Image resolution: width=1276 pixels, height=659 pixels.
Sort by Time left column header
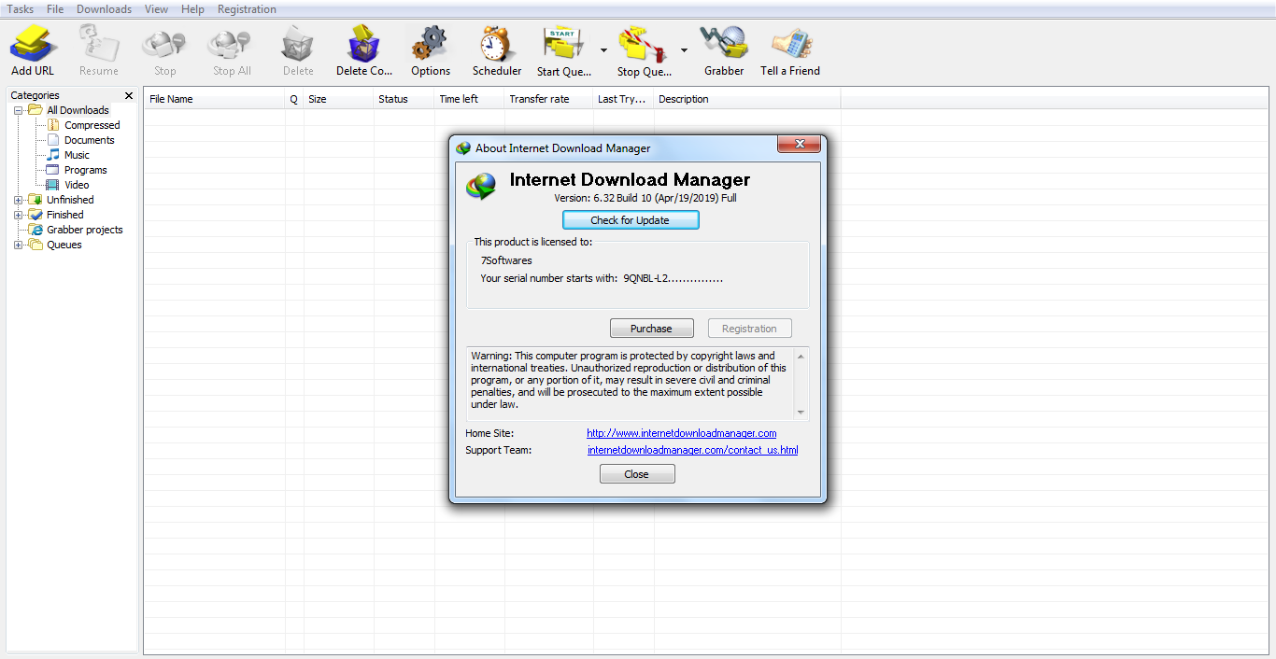(x=469, y=99)
